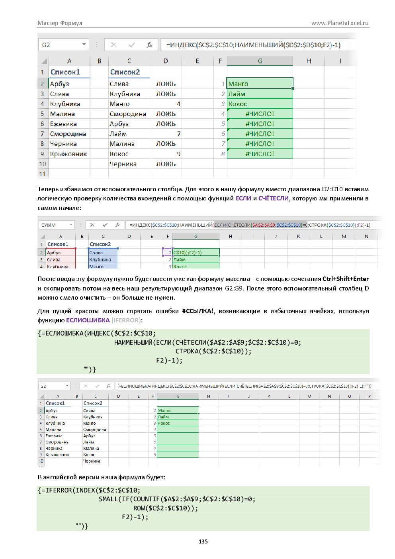This screenshot has height=559, width=395.
Task: Open the large G2 Name Box dropdown arrow
Action: (84, 44)
